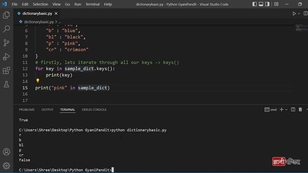Click sample_dict in line 15
The height and width of the screenshot is (173, 308).
92,87
